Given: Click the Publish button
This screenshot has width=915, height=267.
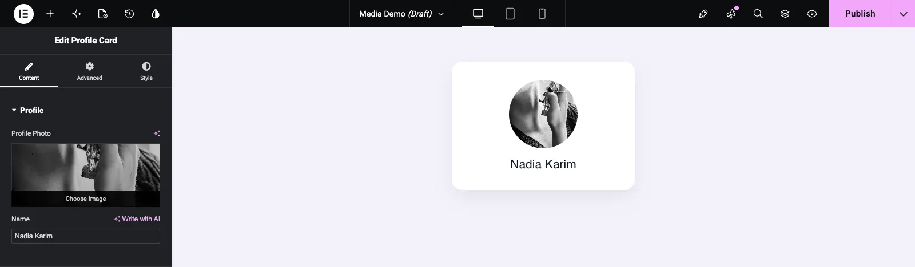Looking at the screenshot, I should [x=860, y=14].
